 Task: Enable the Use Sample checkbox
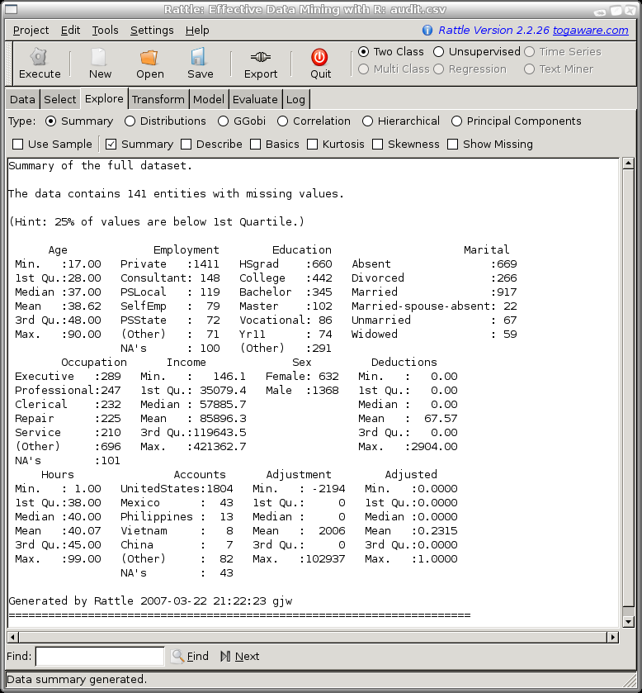(17, 144)
